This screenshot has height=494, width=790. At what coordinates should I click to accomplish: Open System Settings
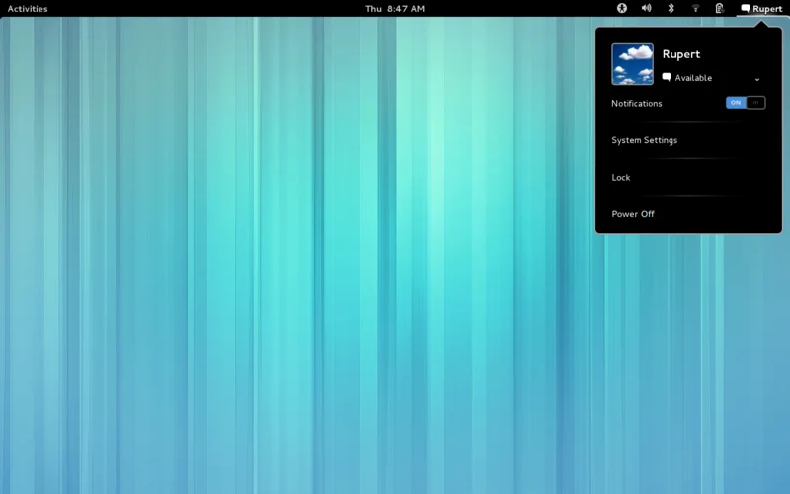click(644, 140)
